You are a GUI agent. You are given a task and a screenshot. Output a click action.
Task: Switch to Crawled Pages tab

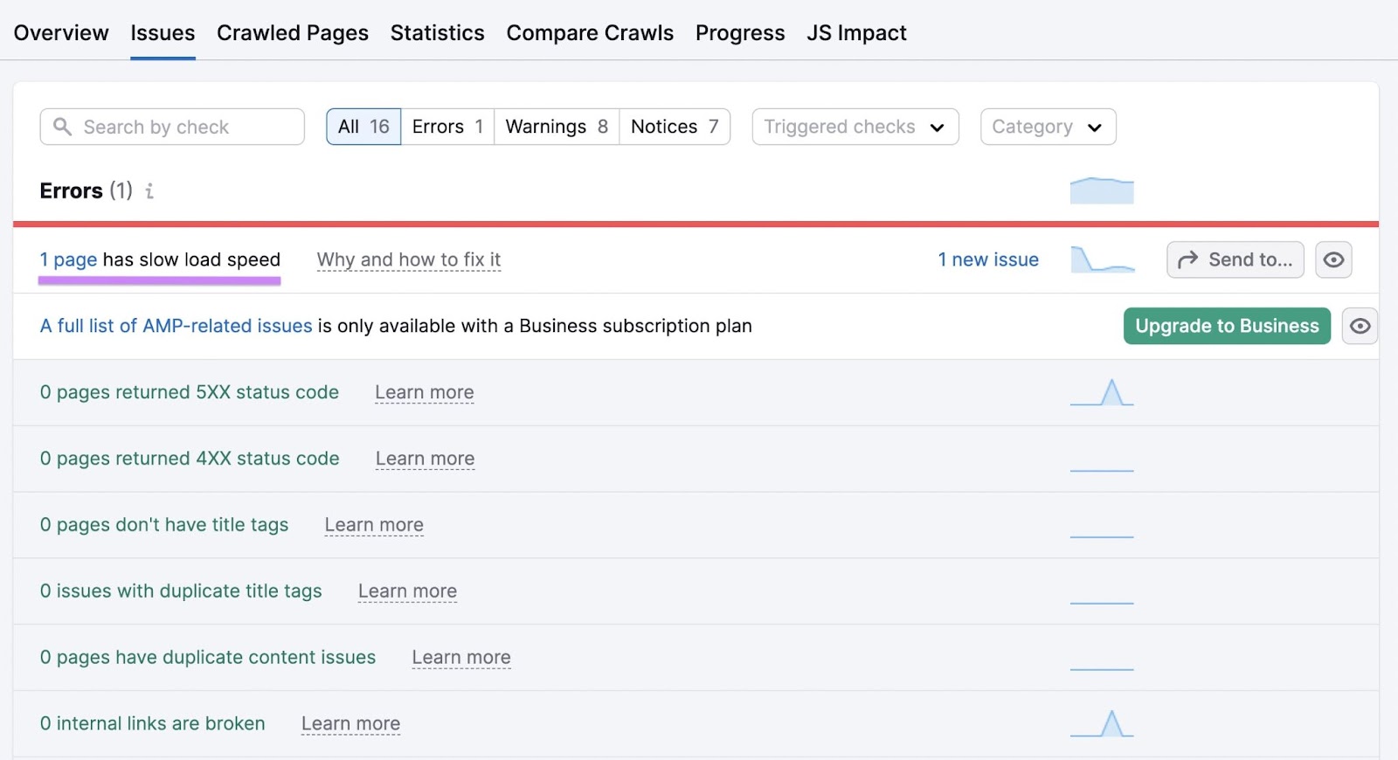293,33
